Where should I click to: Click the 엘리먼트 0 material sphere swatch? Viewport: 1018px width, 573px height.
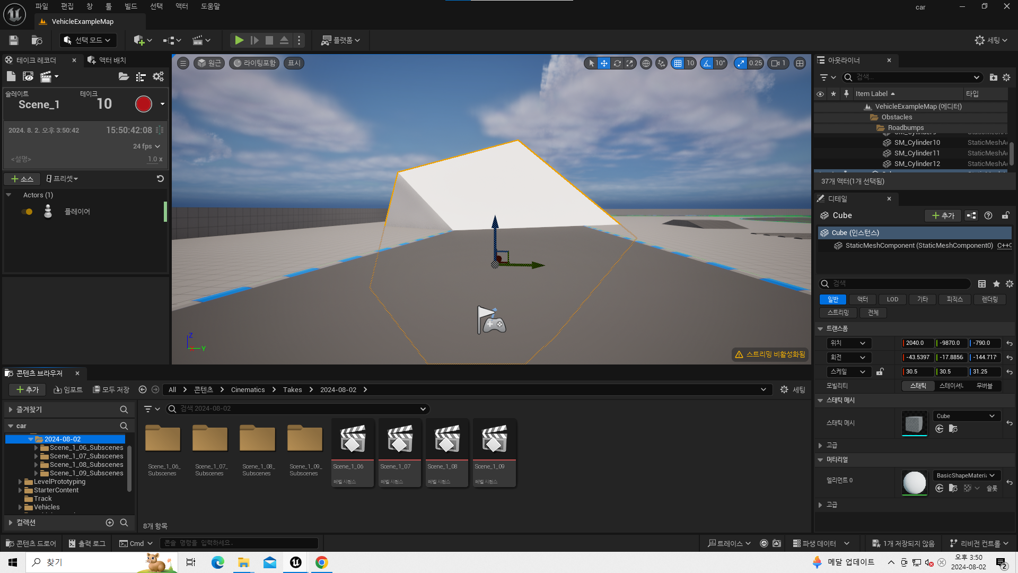tap(915, 482)
